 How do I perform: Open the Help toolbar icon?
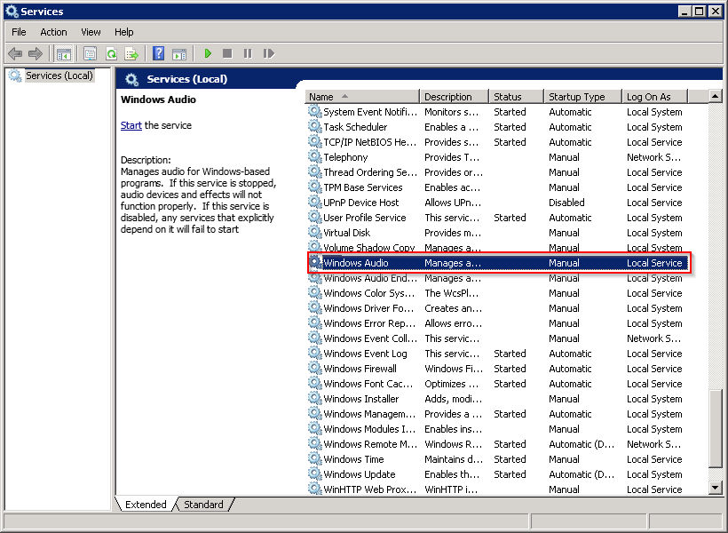pos(158,54)
